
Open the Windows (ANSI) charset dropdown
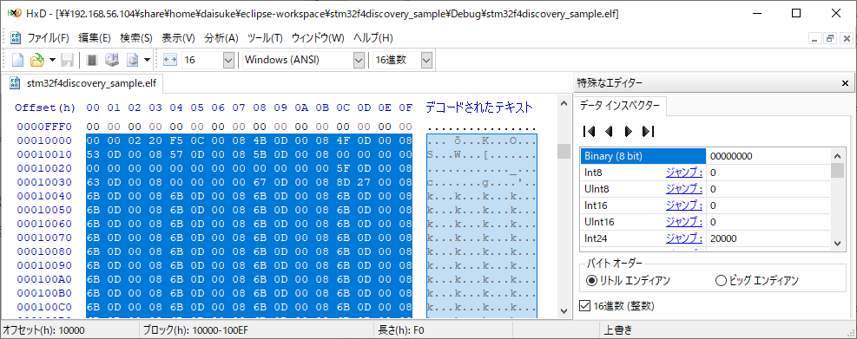[x=359, y=60]
